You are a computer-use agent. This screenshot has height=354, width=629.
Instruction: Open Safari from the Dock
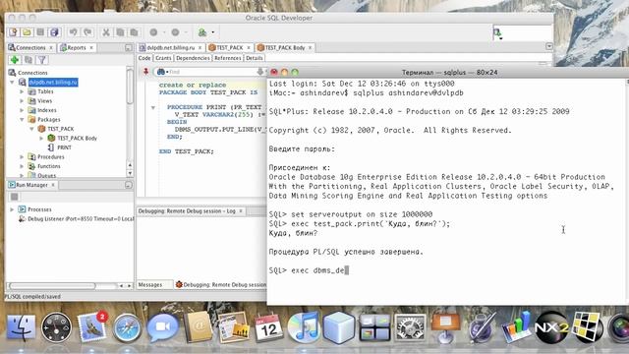(127, 327)
